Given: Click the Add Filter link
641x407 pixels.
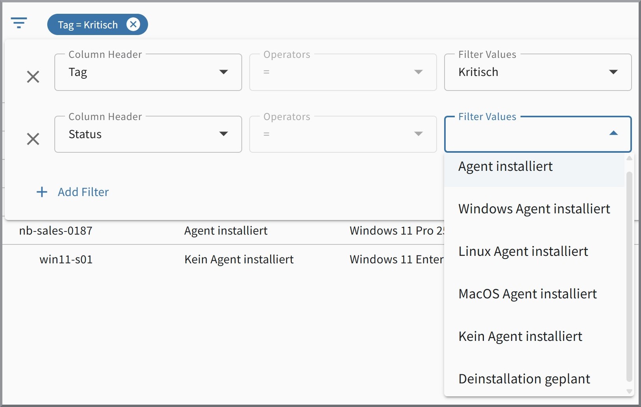Looking at the screenshot, I should (x=83, y=192).
